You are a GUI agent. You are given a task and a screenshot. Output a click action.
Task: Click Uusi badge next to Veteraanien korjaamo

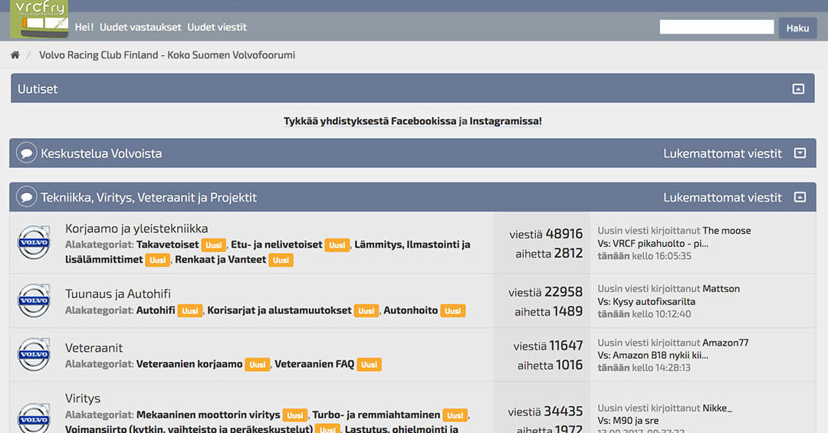point(257,364)
